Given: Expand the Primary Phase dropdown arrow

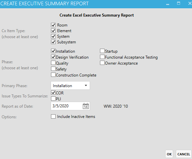Looking at the screenshot, I should coord(86,85).
